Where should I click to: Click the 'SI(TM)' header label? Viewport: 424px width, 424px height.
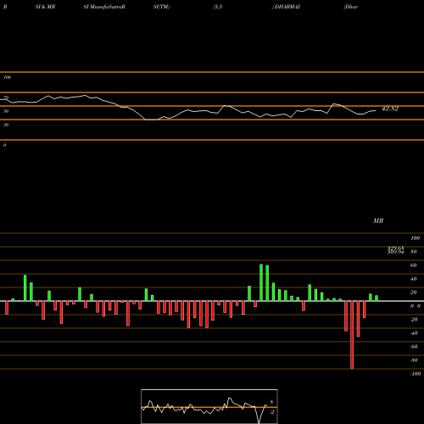tap(161, 7)
